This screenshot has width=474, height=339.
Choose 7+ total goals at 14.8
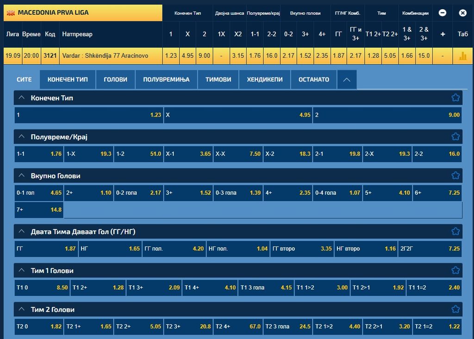[39, 210]
